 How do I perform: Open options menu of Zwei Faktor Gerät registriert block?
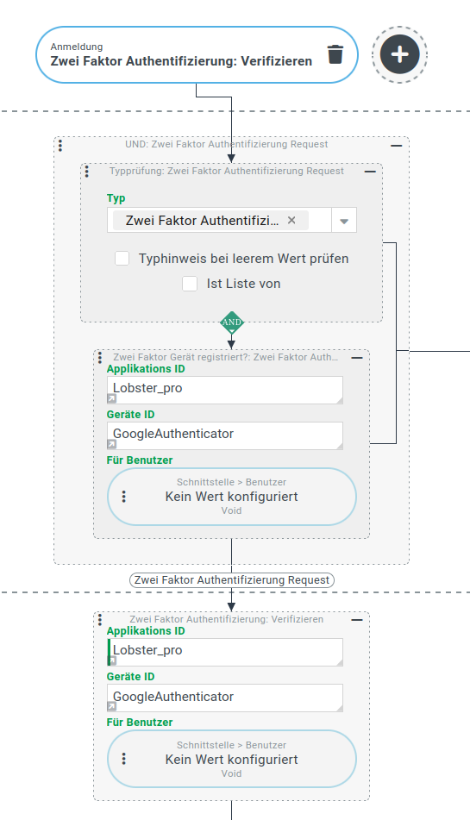100,358
